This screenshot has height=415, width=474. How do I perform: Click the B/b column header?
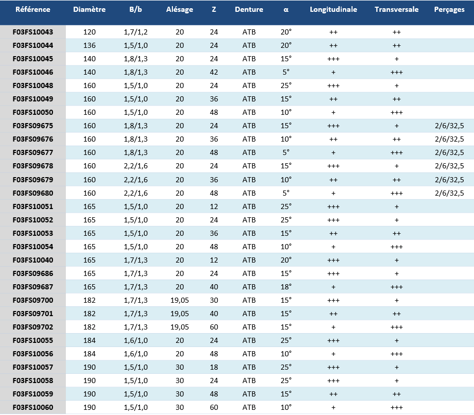coord(135,9)
